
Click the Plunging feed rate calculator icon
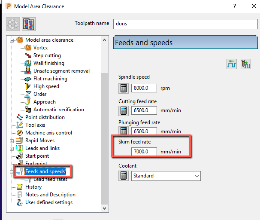click(x=124, y=131)
